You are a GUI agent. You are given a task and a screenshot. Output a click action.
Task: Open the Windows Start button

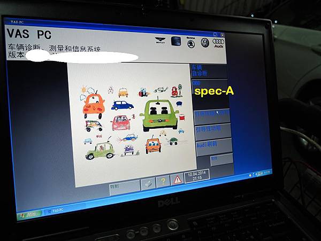tap(29, 215)
